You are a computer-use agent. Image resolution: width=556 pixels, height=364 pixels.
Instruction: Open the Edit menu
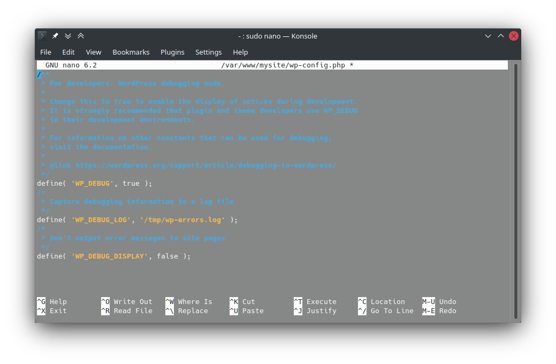[x=68, y=52]
